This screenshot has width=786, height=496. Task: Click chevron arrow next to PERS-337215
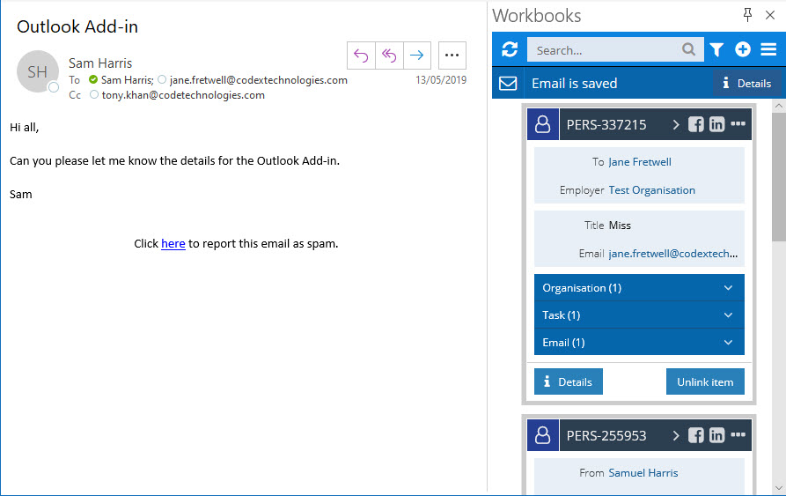point(676,124)
